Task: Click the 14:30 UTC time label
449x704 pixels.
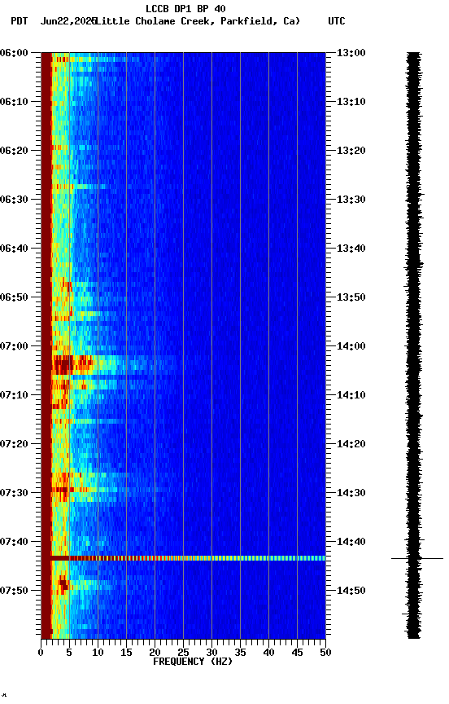Action: pyautogui.click(x=351, y=493)
